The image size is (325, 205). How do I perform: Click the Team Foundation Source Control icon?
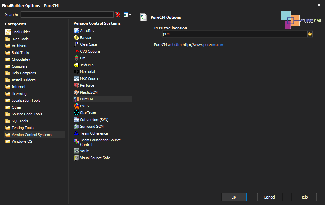[76, 141]
